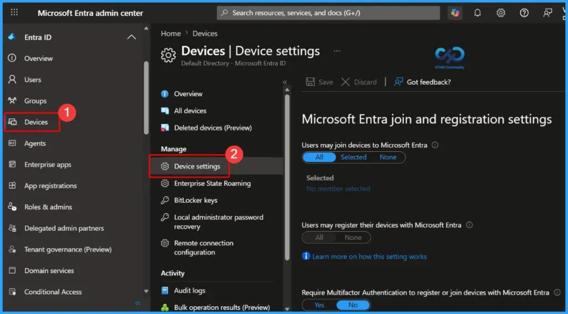Go to Devices breadcrumb
The width and height of the screenshot is (568, 314).
205,34
